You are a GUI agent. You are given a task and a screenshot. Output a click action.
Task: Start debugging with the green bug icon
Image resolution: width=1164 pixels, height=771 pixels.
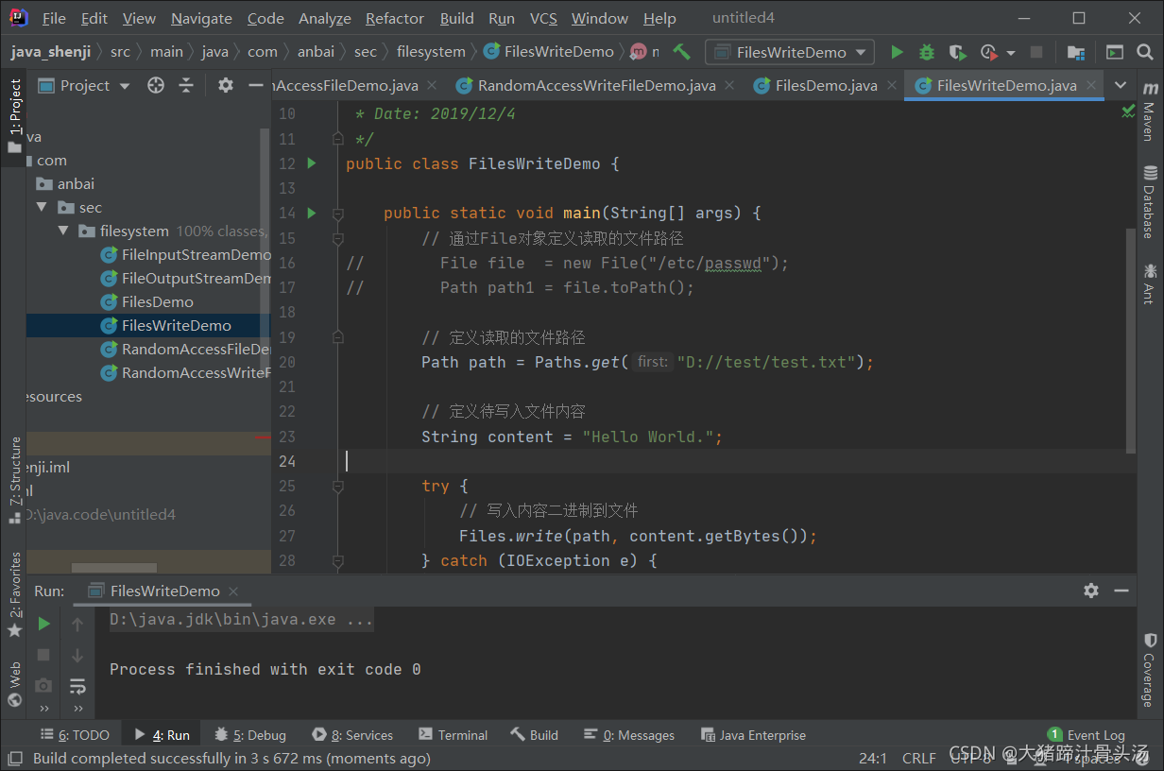(x=927, y=52)
